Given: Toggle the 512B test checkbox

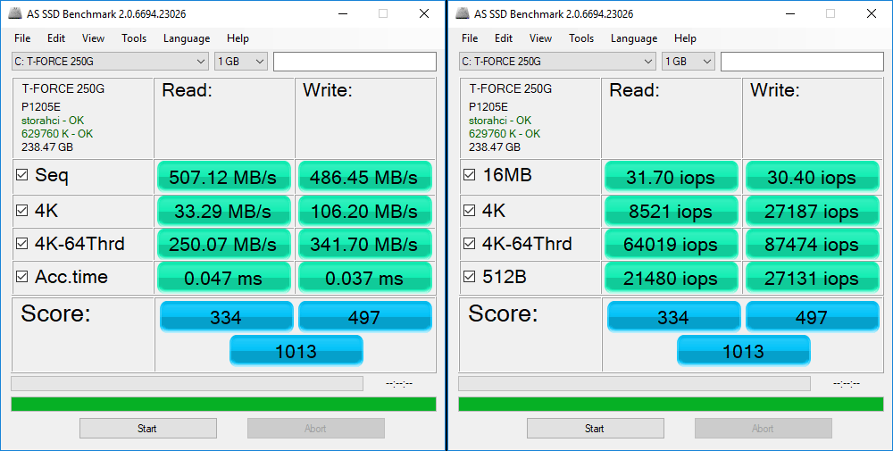Looking at the screenshot, I should [469, 277].
